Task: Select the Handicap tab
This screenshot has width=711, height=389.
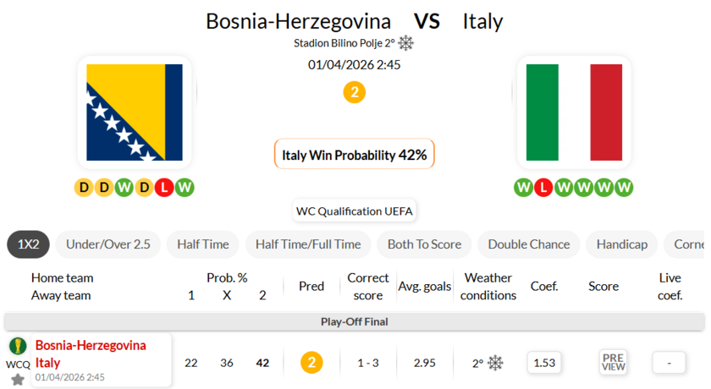Action: point(621,244)
